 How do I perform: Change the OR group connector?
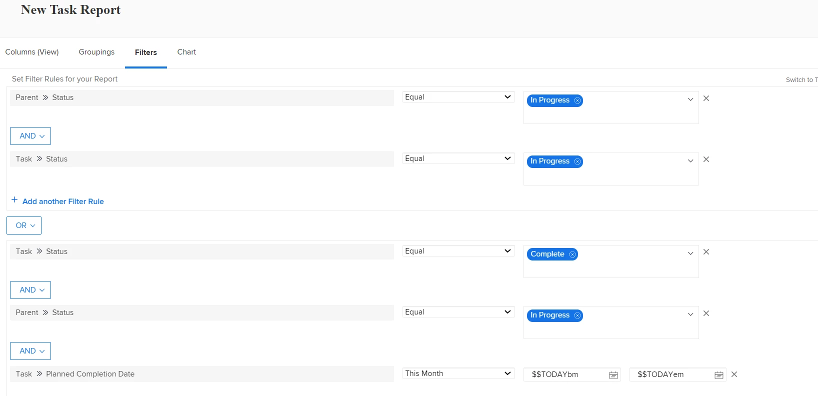point(24,225)
